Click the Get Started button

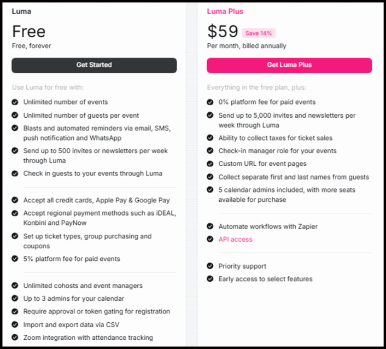(94, 65)
